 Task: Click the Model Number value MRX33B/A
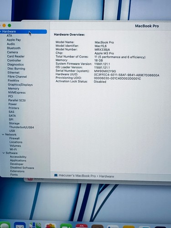pos(102,50)
